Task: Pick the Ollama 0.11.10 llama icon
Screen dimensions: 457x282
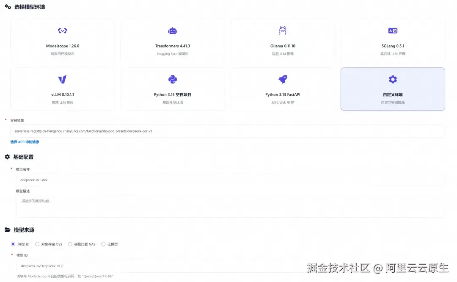Action: point(283,30)
